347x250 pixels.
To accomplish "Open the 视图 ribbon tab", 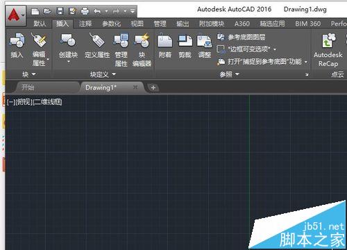I will pos(137,24).
